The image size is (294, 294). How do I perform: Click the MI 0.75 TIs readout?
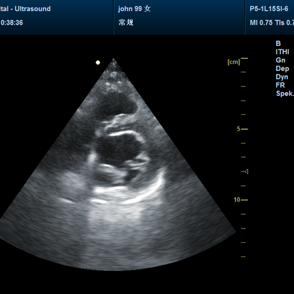coord(271,23)
